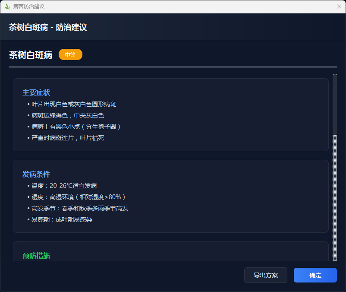
Task: Select the 发病条件 section heading
Action: coord(36,175)
